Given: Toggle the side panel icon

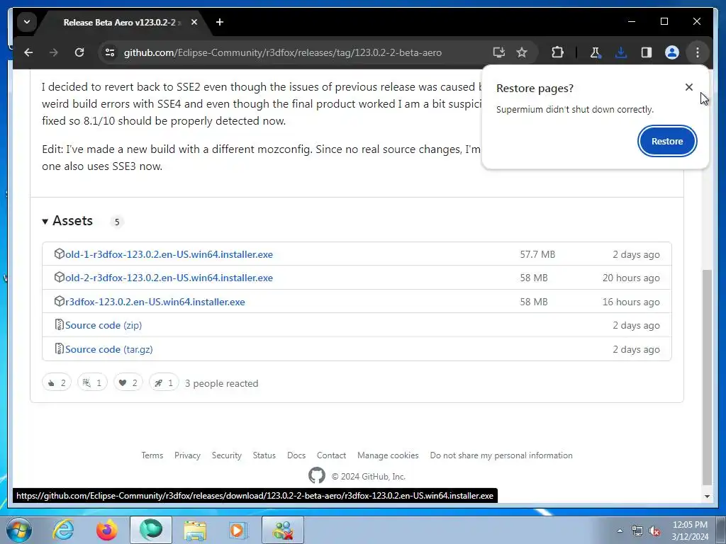Looking at the screenshot, I should click(x=647, y=52).
